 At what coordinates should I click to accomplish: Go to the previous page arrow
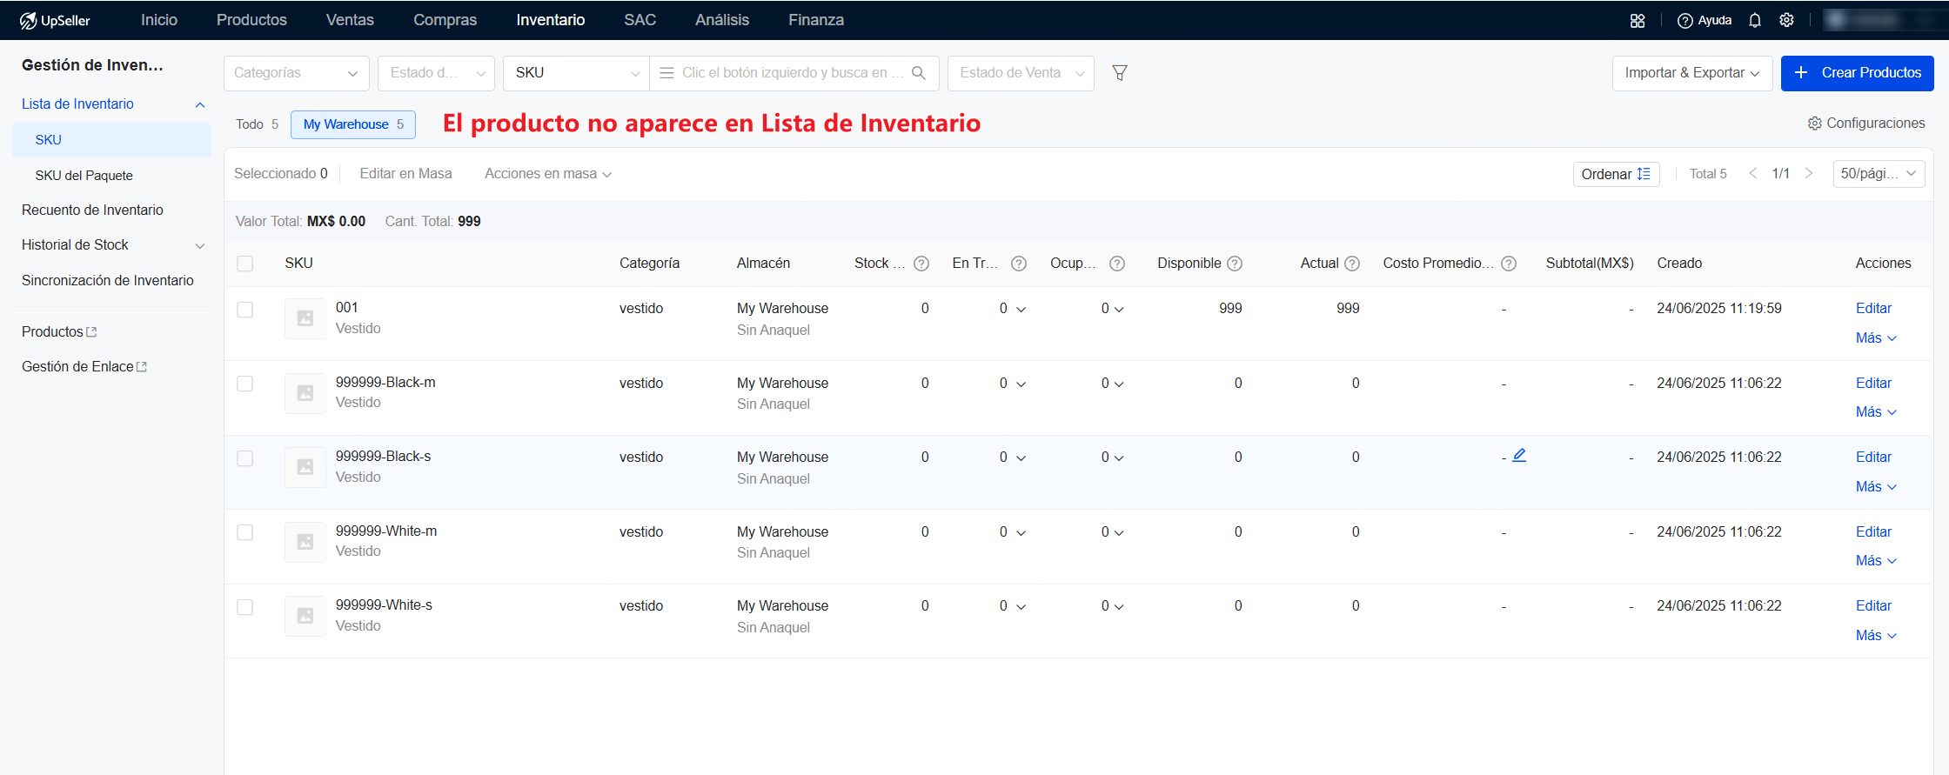pyautogui.click(x=1753, y=173)
